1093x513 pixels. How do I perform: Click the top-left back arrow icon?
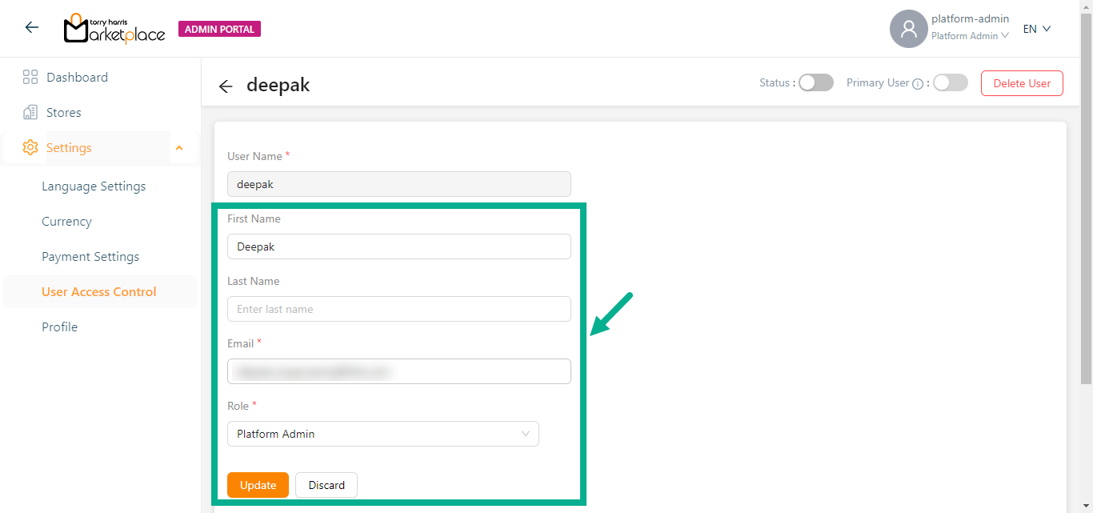pyautogui.click(x=32, y=28)
